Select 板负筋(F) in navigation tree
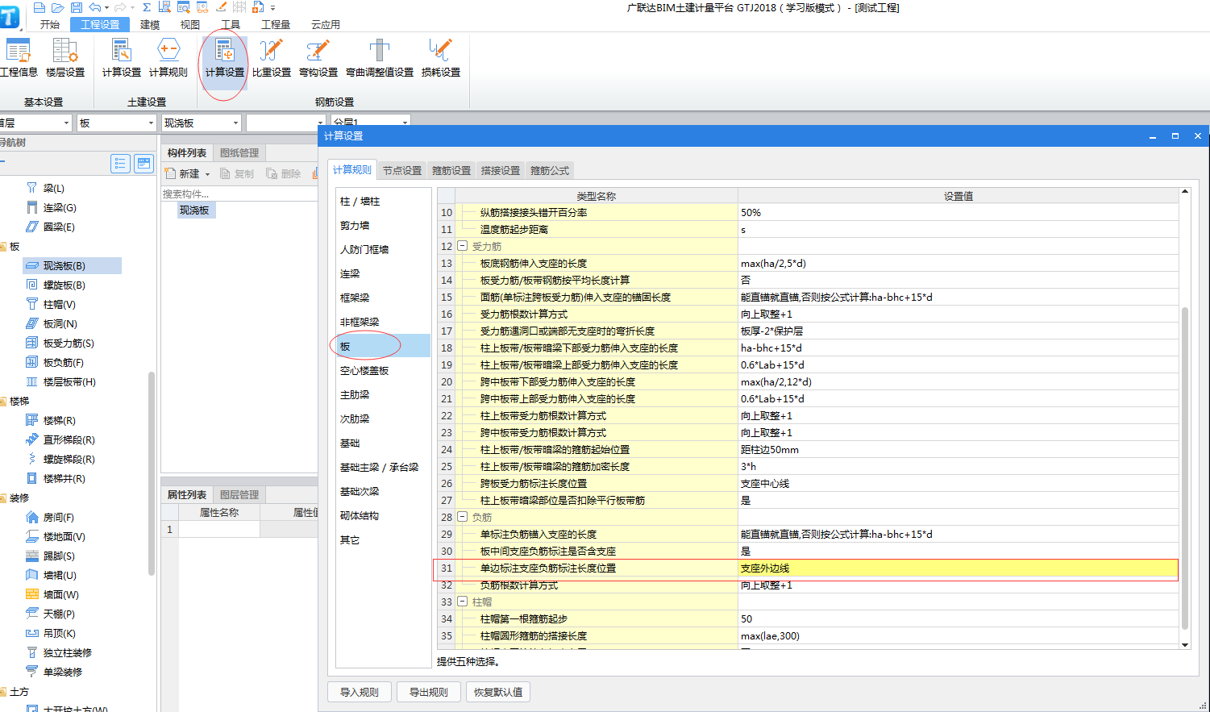The image size is (1210, 712). (x=63, y=362)
